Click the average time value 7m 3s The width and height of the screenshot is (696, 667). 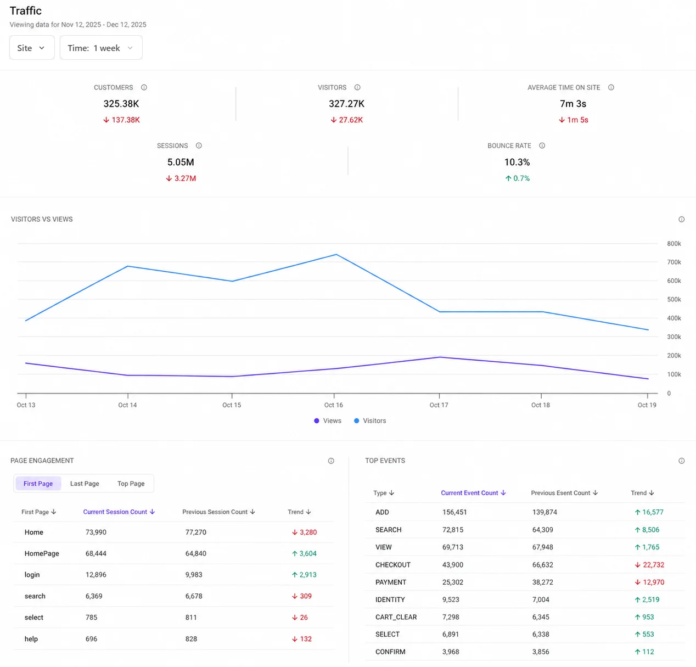coord(573,104)
